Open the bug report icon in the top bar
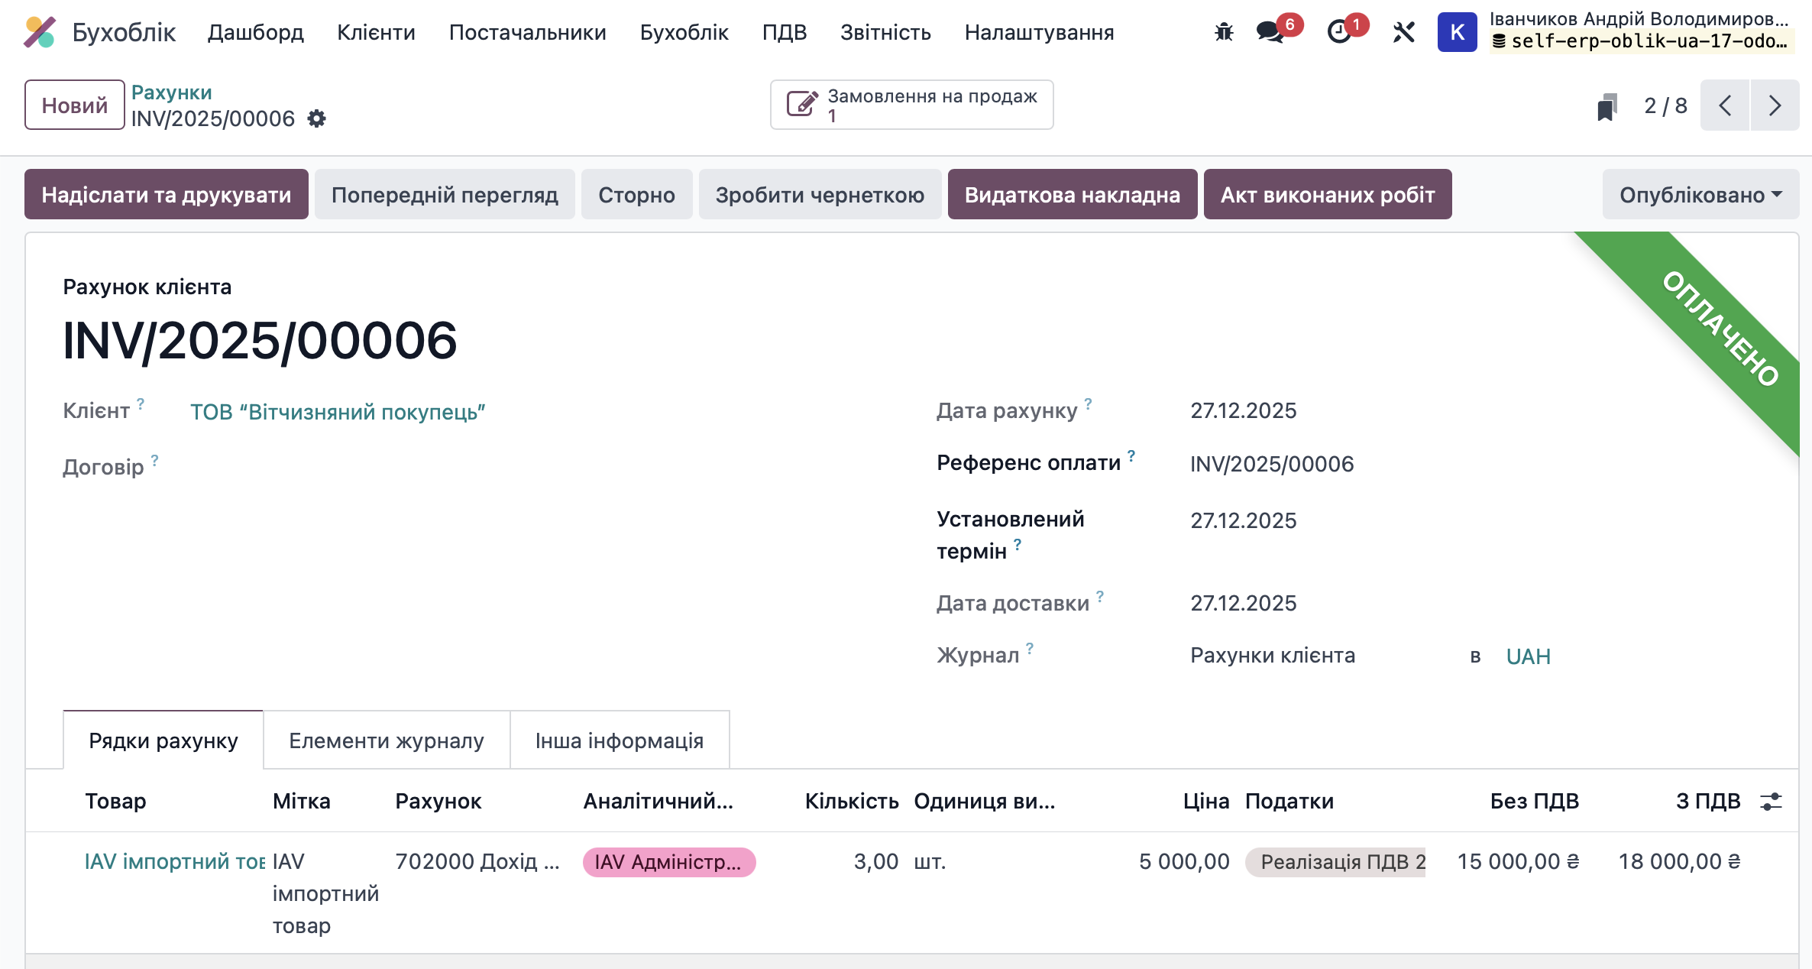Screen dimensions: 1812x969 [x=1223, y=32]
